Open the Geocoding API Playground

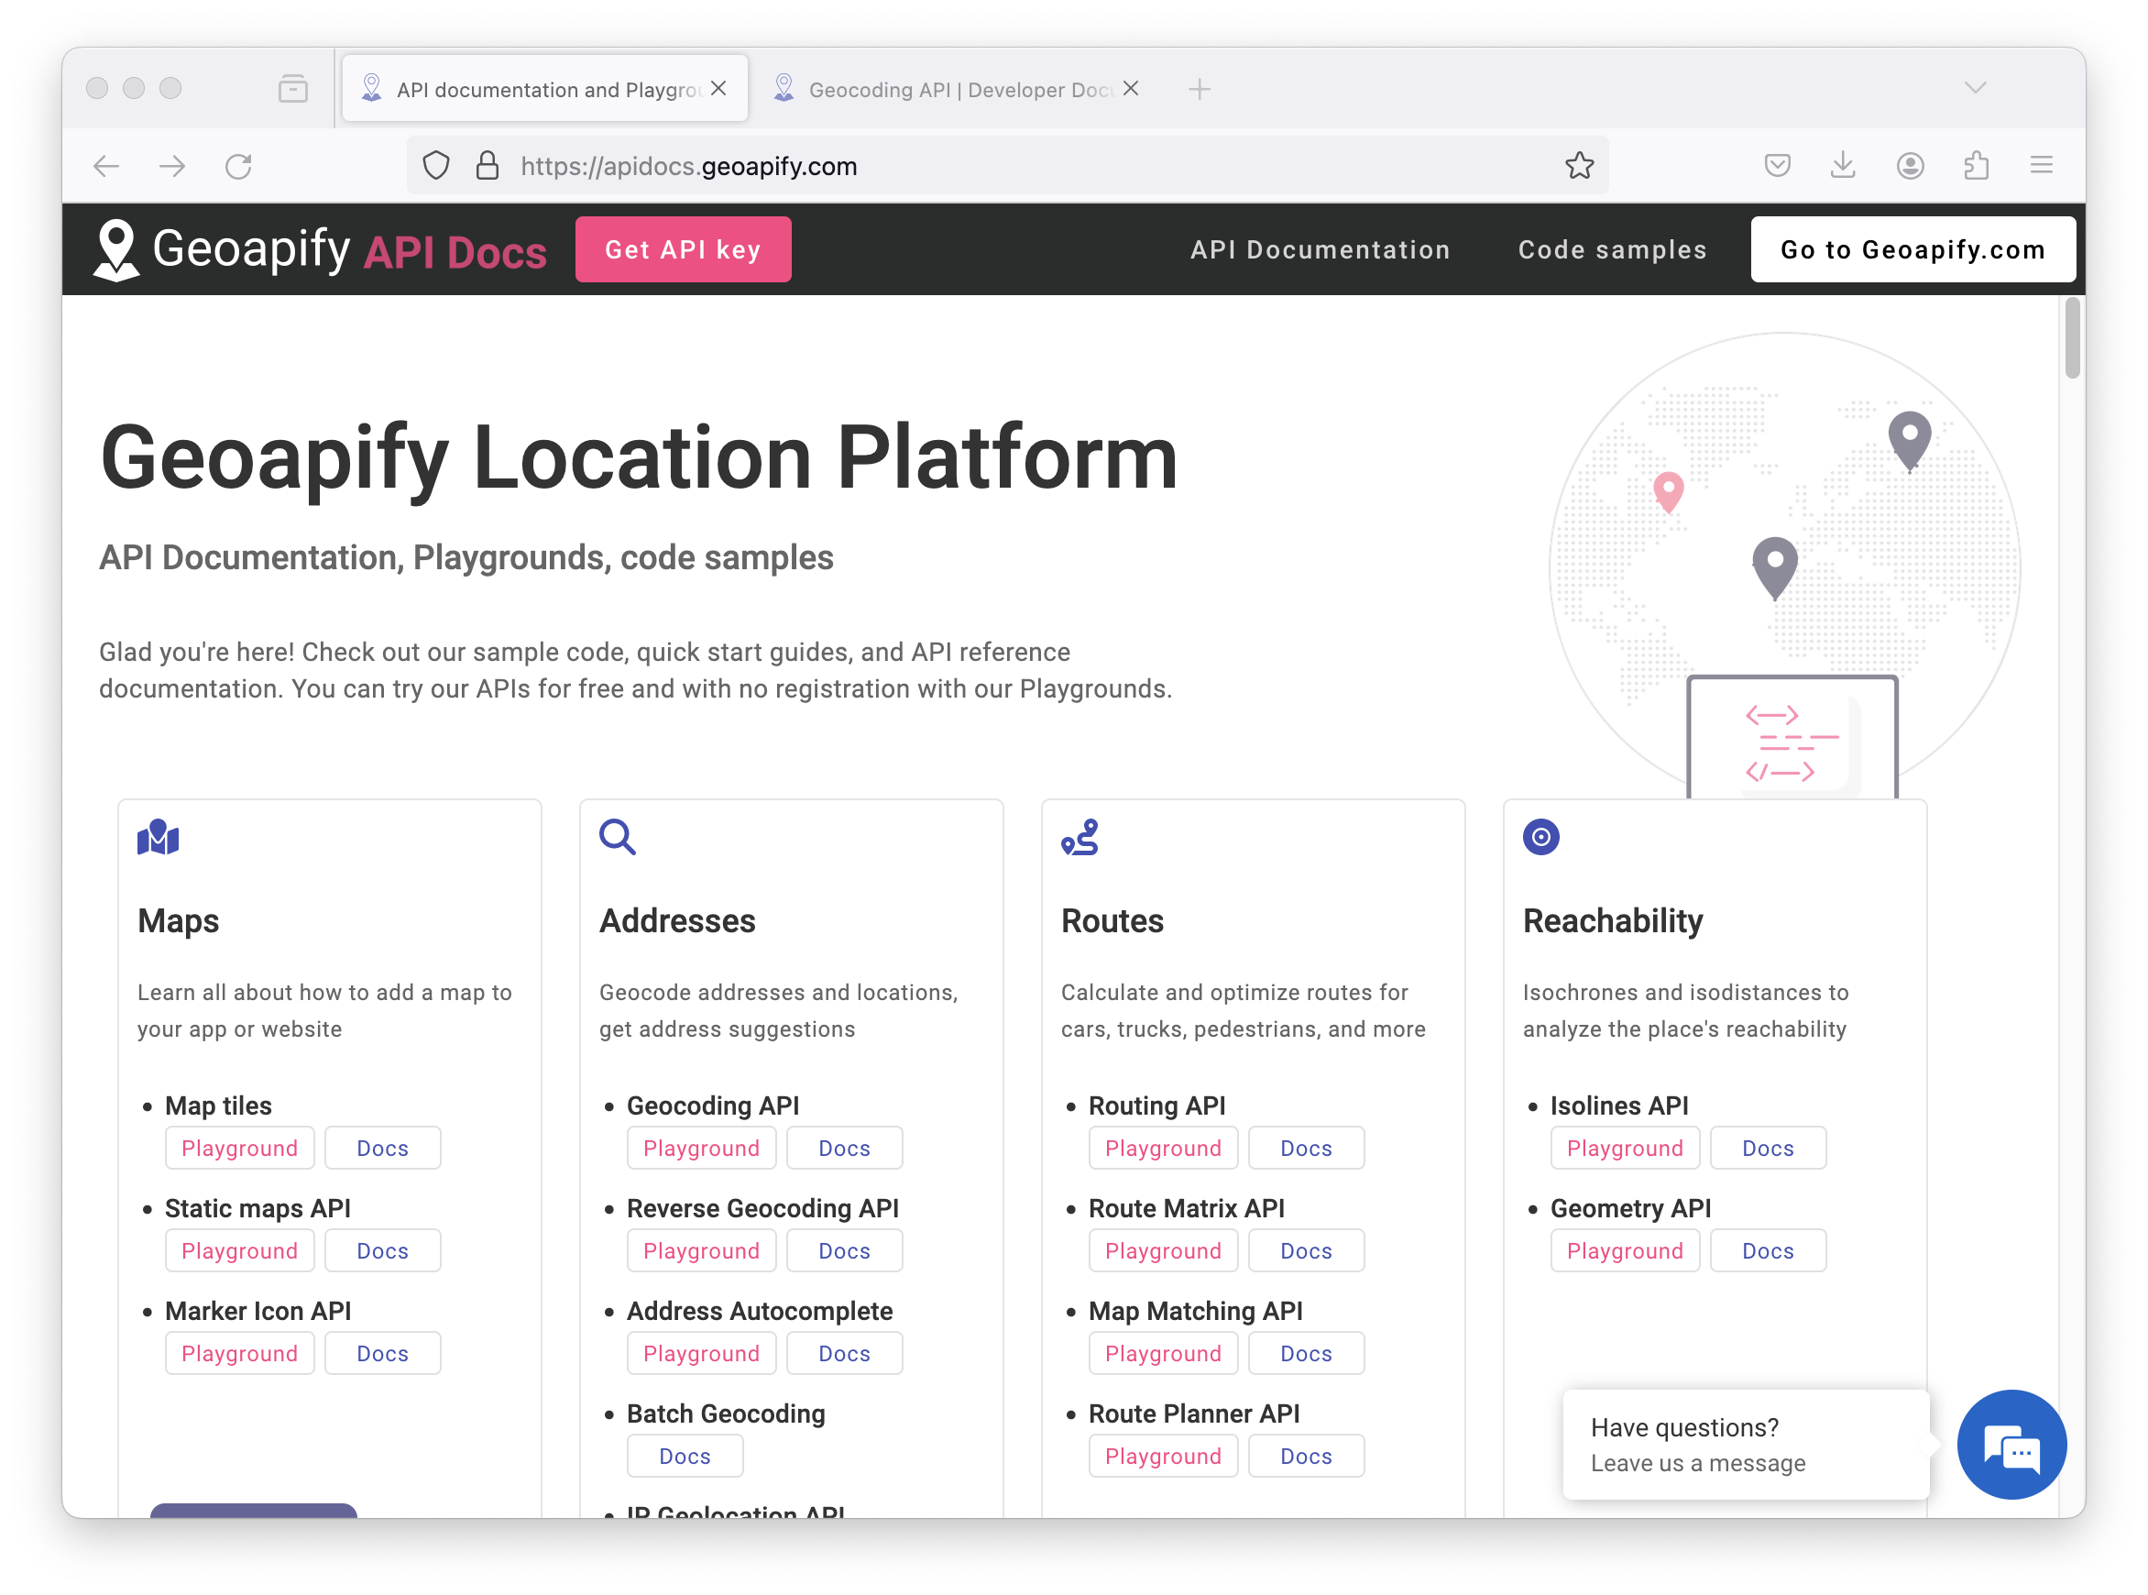[702, 1148]
